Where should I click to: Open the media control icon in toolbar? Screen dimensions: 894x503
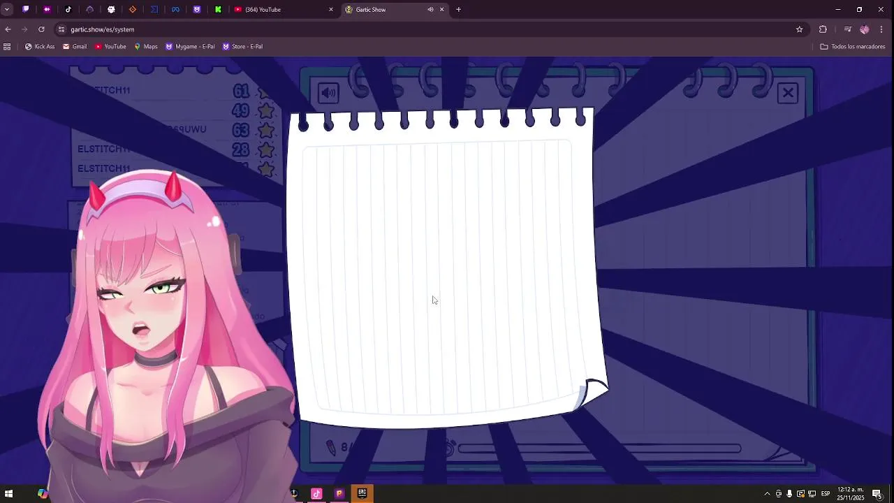(x=847, y=29)
